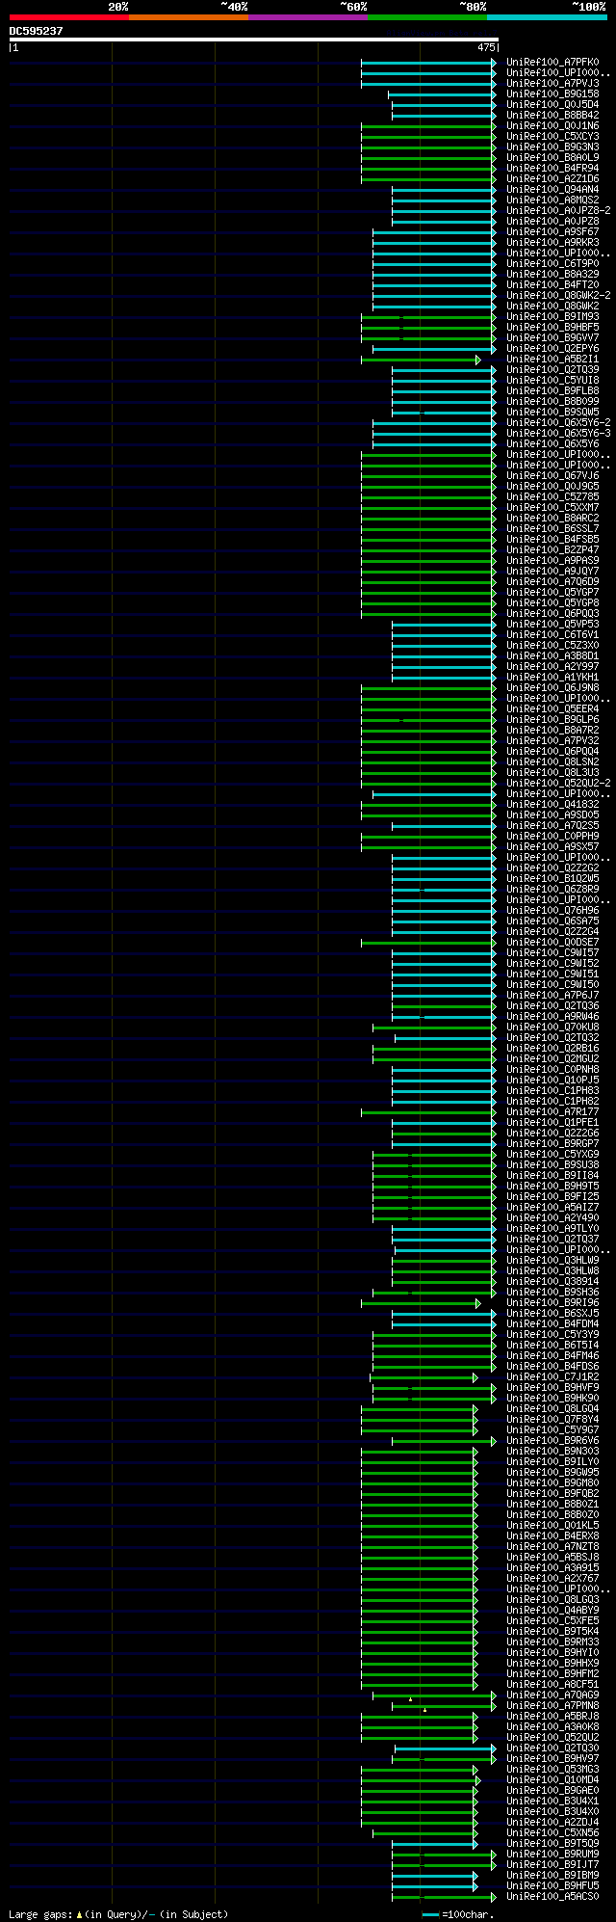Click hit label UniRef100_Q1PFE1
616x1922 pixels.
(x=552, y=1123)
